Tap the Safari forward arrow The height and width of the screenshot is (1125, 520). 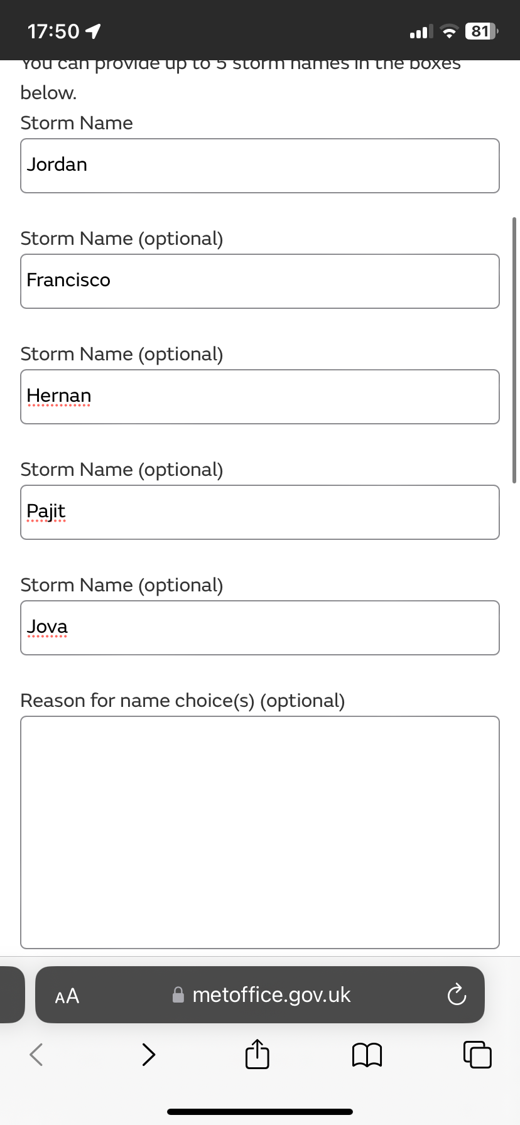(x=149, y=1054)
